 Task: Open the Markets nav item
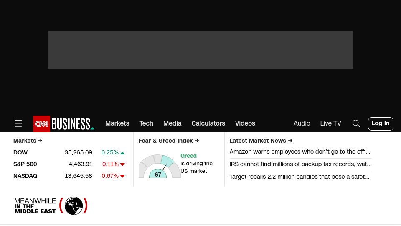coord(117,123)
